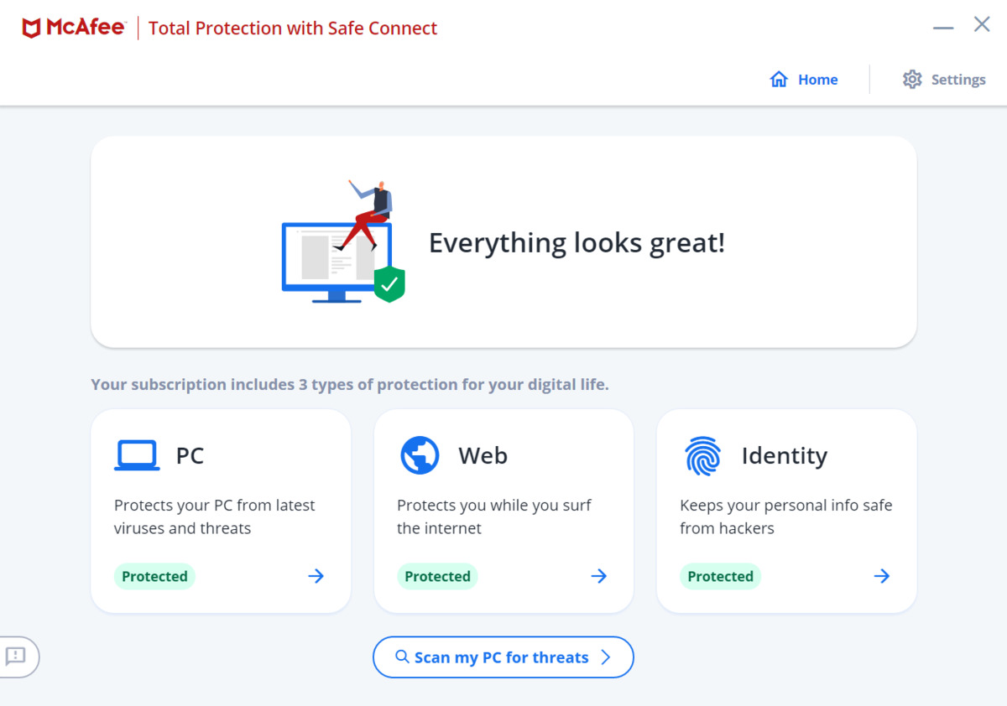This screenshot has width=1007, height=706.
Task: Close the McAfee window
Action: point(982,24)
